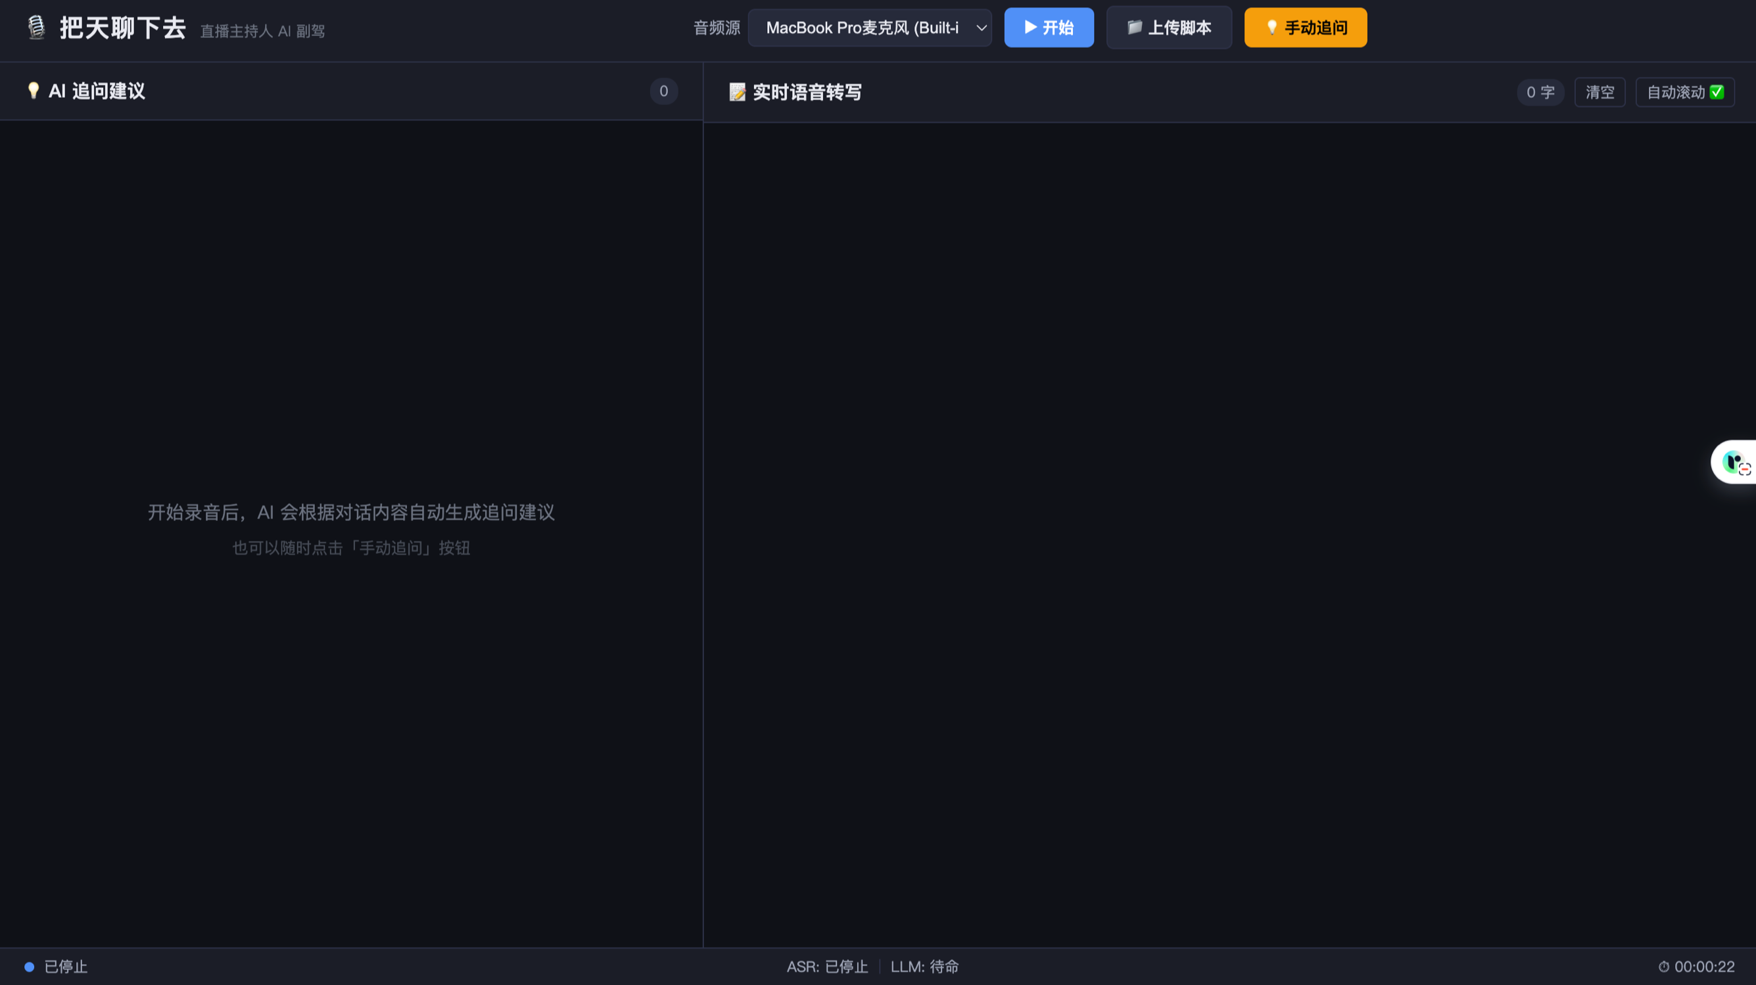Click the floating assistant widget on right edge
Viewport: 1756px width, 985px height.
tap(1734, 463)
